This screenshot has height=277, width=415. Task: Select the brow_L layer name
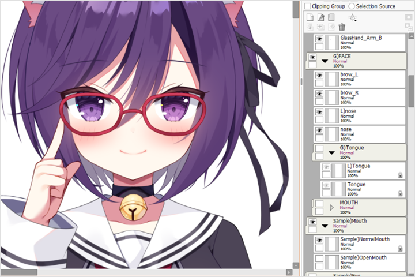349,74
